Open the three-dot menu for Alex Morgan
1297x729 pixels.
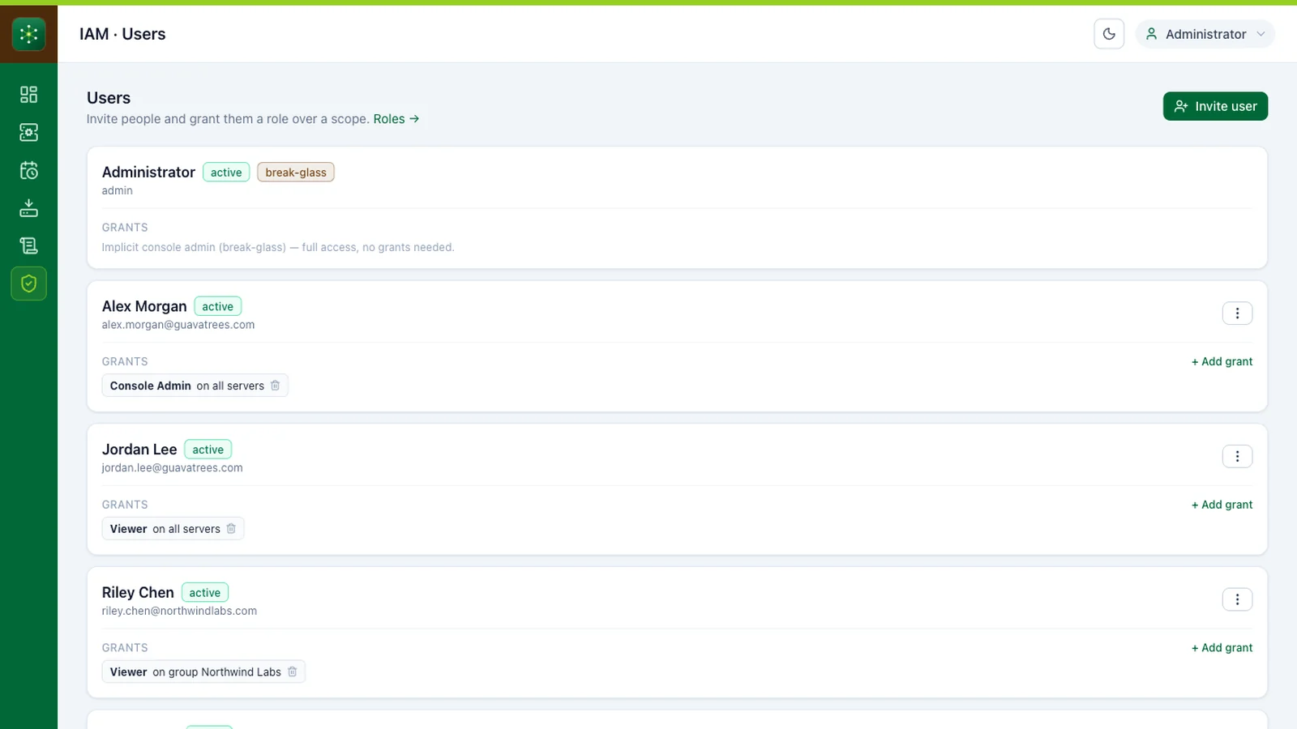(x=1237, y=313)
